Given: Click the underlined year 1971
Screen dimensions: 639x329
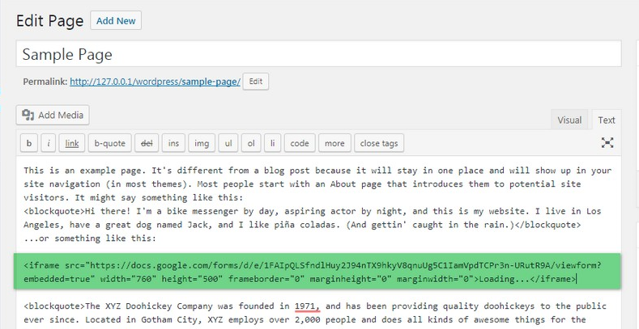Looking at the screenshot, I should (307, 306).
